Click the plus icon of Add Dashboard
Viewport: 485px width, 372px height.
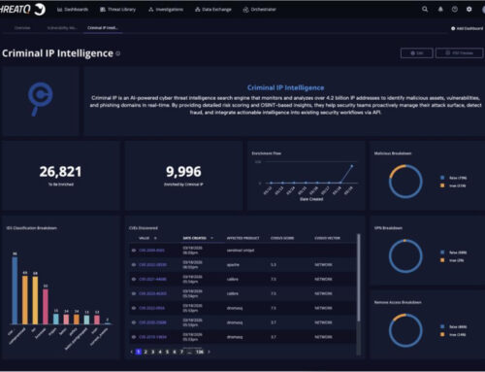(453, 28)
